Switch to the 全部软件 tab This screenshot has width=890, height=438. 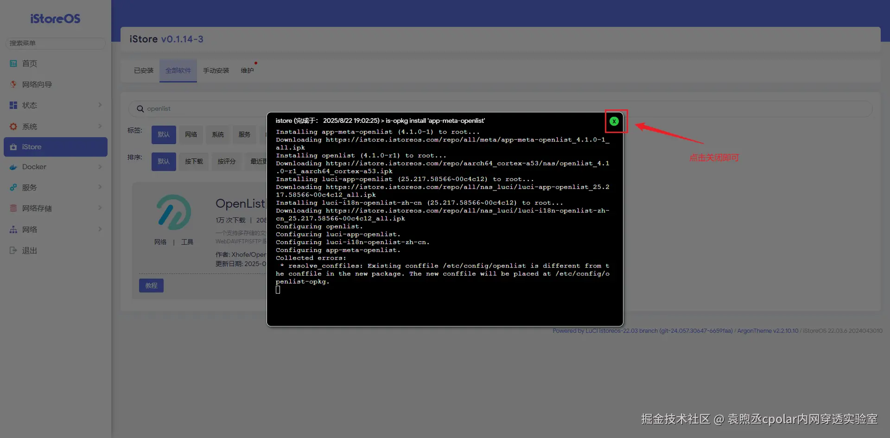[x=178, y=70]
